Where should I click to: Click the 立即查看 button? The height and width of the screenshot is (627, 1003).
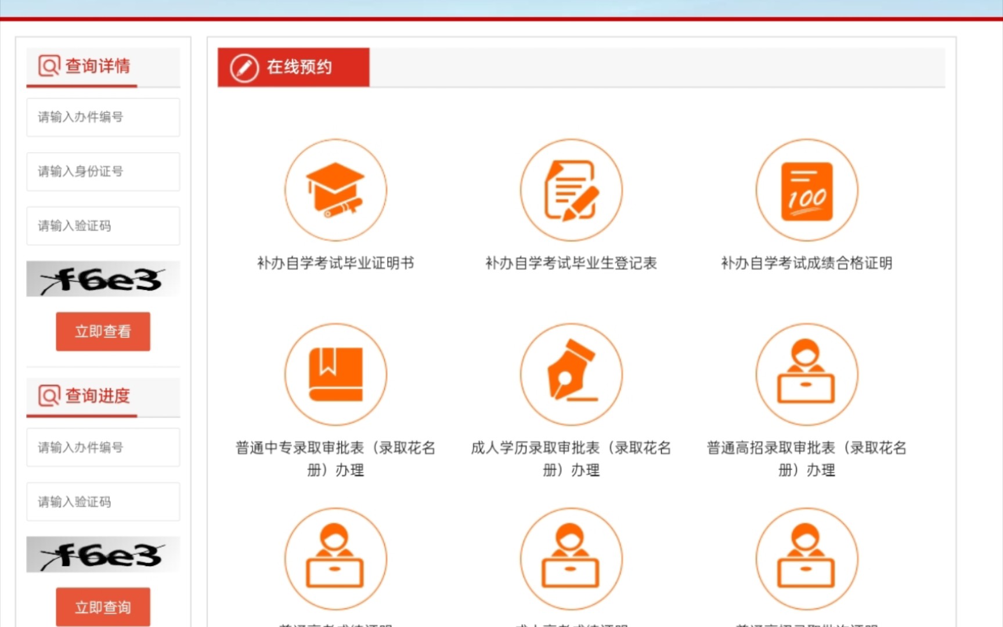[103, 331]
